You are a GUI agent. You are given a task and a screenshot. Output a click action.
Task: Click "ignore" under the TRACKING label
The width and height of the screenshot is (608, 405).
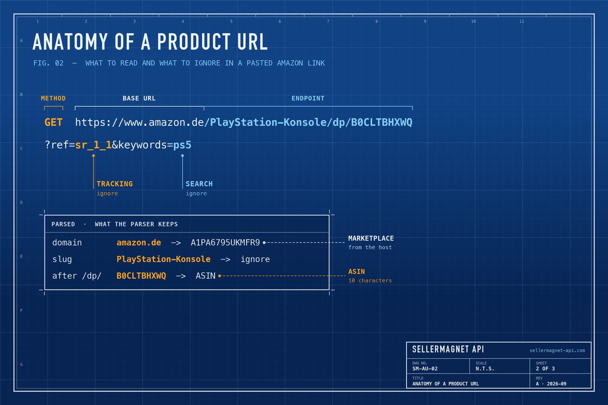[x=107, y=193]
